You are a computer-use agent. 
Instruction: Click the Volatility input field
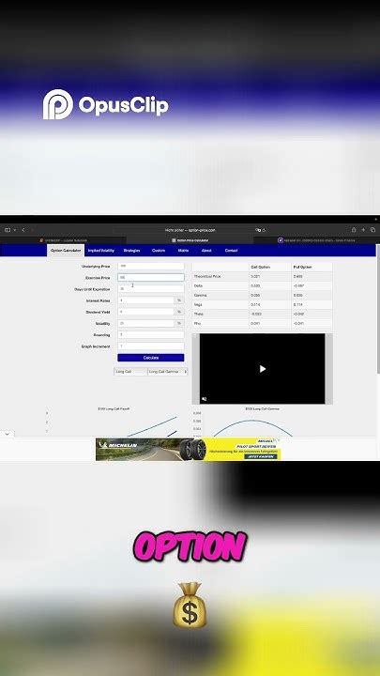[145, 323]
